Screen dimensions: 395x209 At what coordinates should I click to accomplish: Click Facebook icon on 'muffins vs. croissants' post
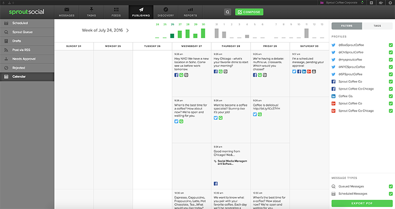tap(255, 75)
